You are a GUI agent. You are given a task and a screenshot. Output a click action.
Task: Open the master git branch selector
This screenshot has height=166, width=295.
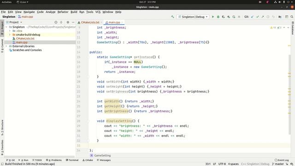[x=278, y=164]
